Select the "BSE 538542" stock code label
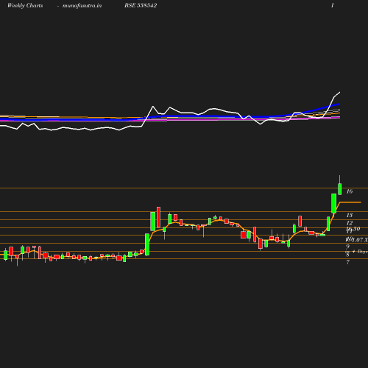The image size is (368, 368). coord(141,5)
